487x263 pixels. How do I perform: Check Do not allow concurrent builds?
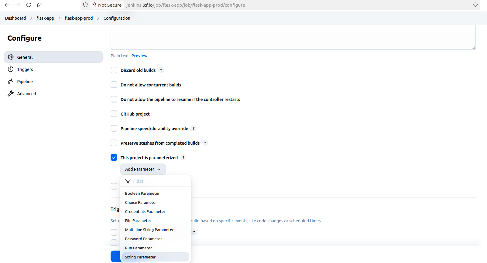pyautogui.click(x=114, y=85)
